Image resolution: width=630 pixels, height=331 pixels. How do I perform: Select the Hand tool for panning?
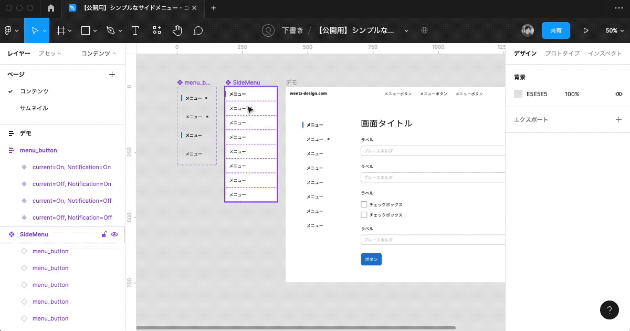(177, 30)
